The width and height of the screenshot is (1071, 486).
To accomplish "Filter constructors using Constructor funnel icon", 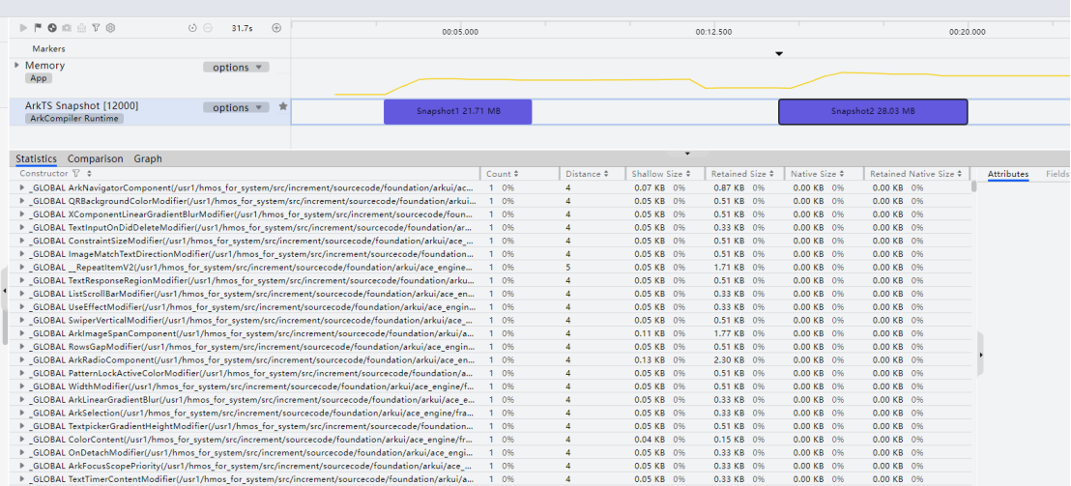I will (x=75, y=174).
